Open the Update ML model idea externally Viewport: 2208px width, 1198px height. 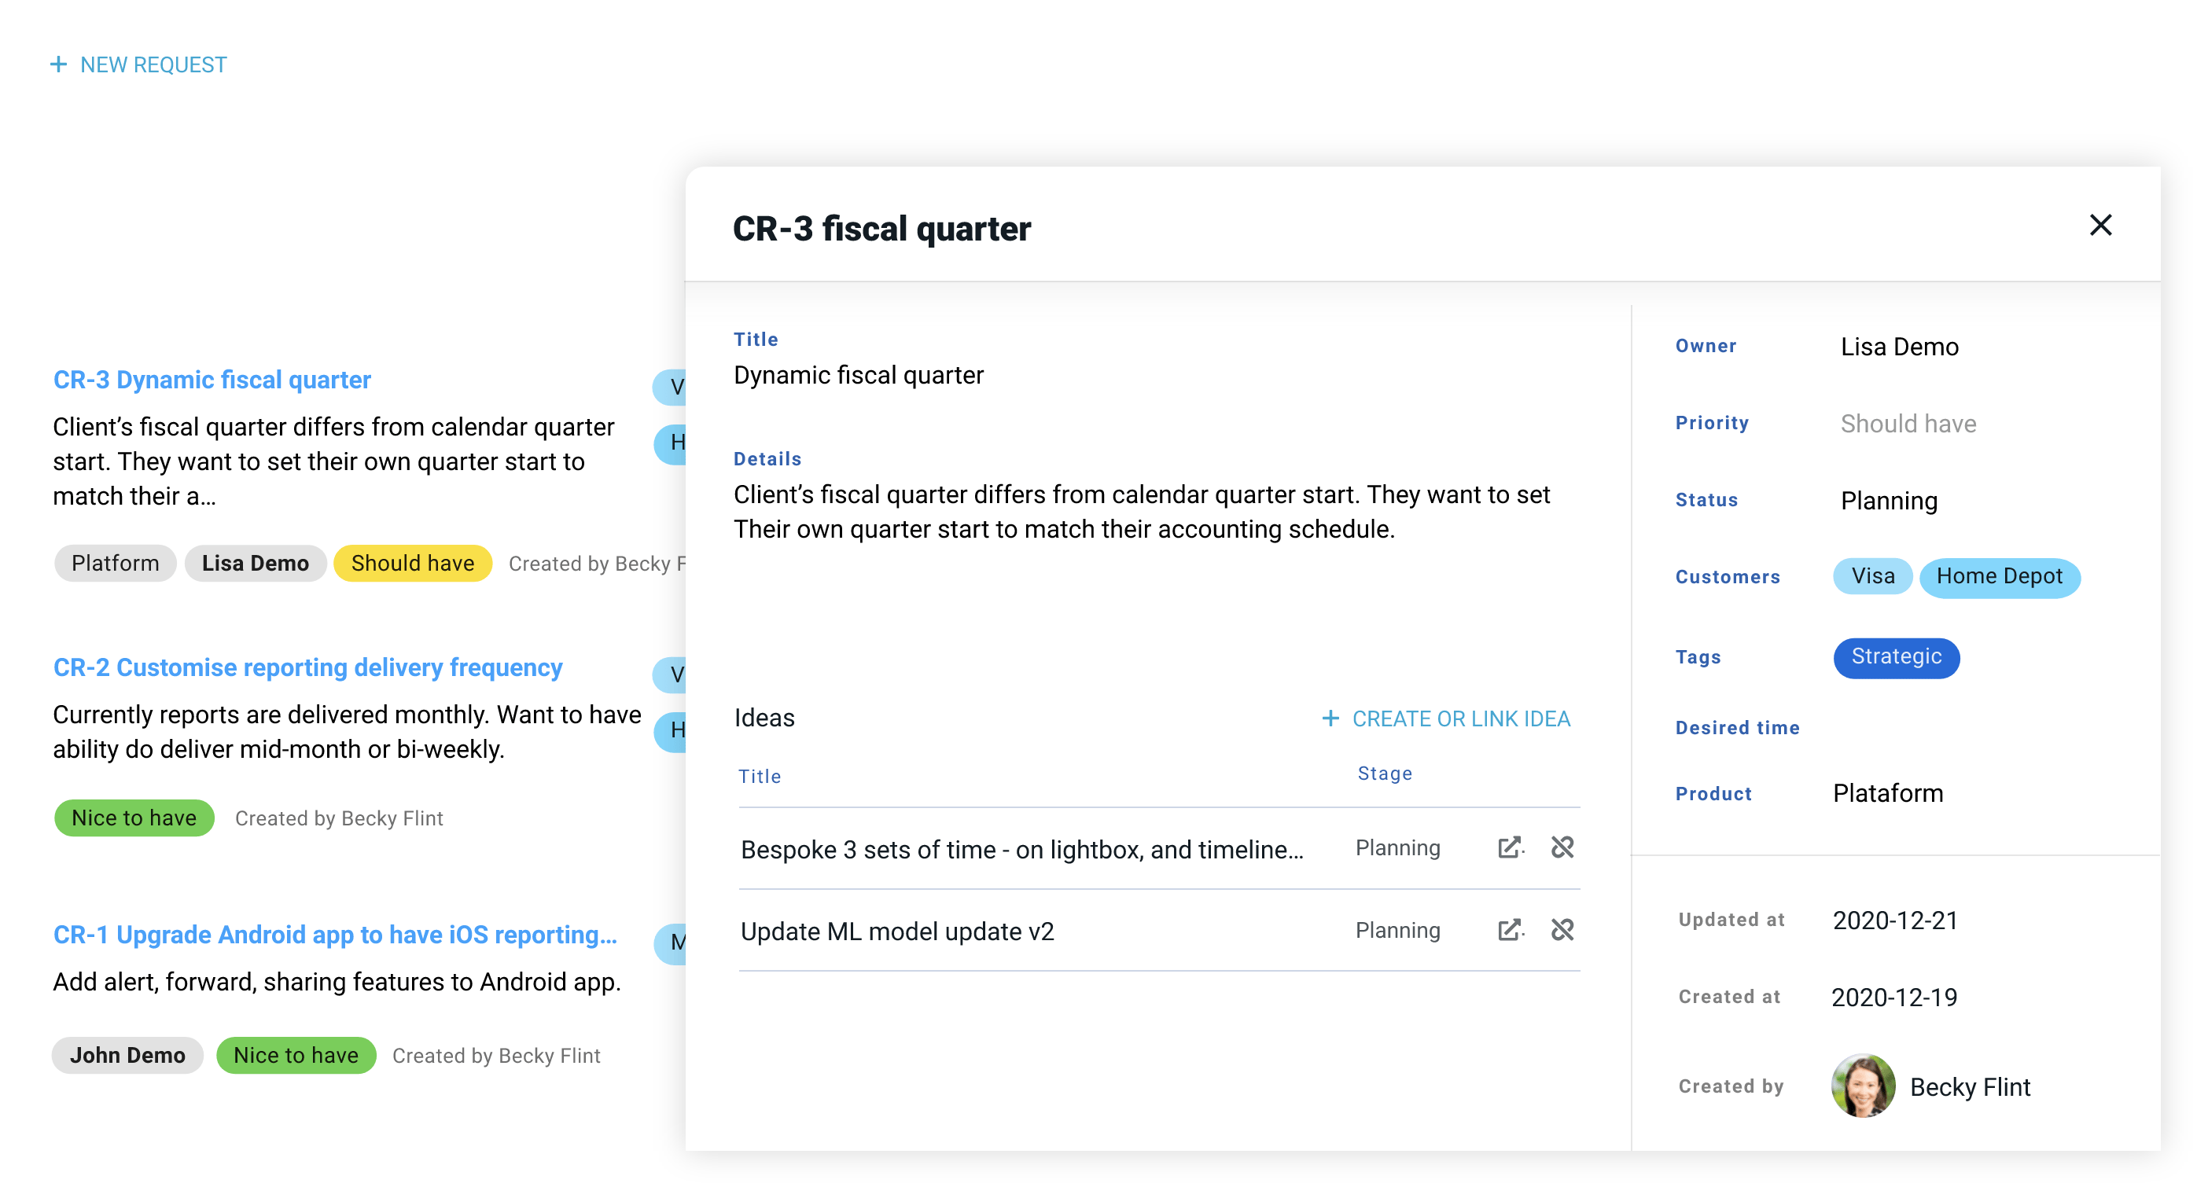[1510, 930]
